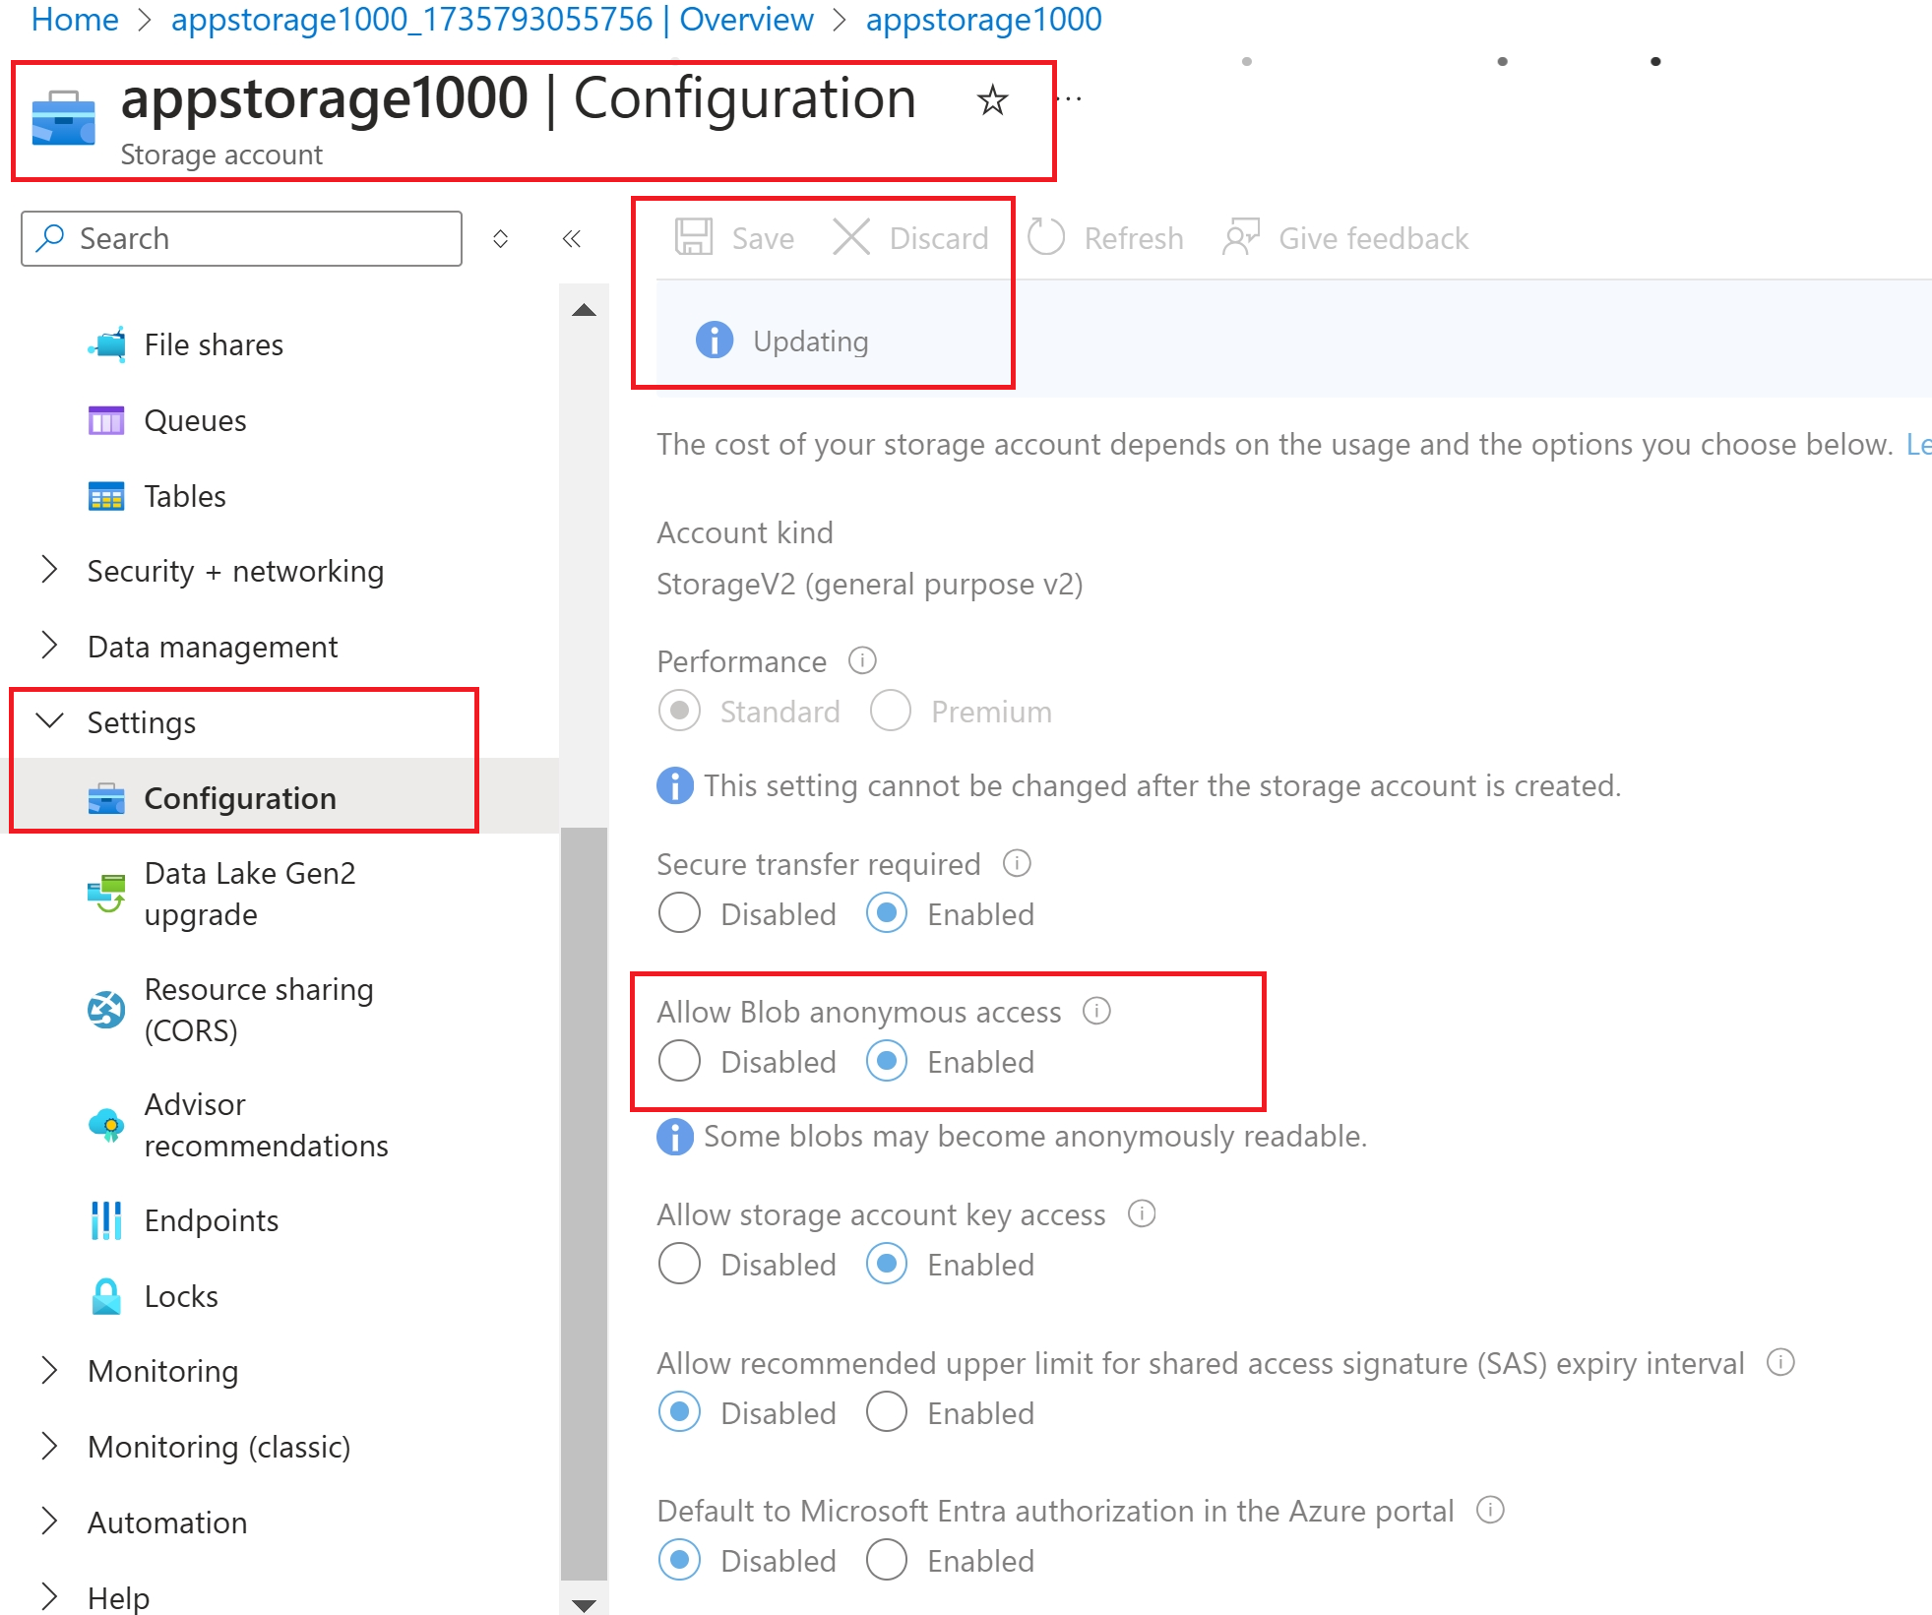
Task: Select Enabled for storage account key access
Action: pos(887,1264)
